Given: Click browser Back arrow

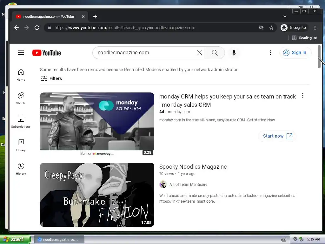Looking at the screenshot, I should pos(17,28).
